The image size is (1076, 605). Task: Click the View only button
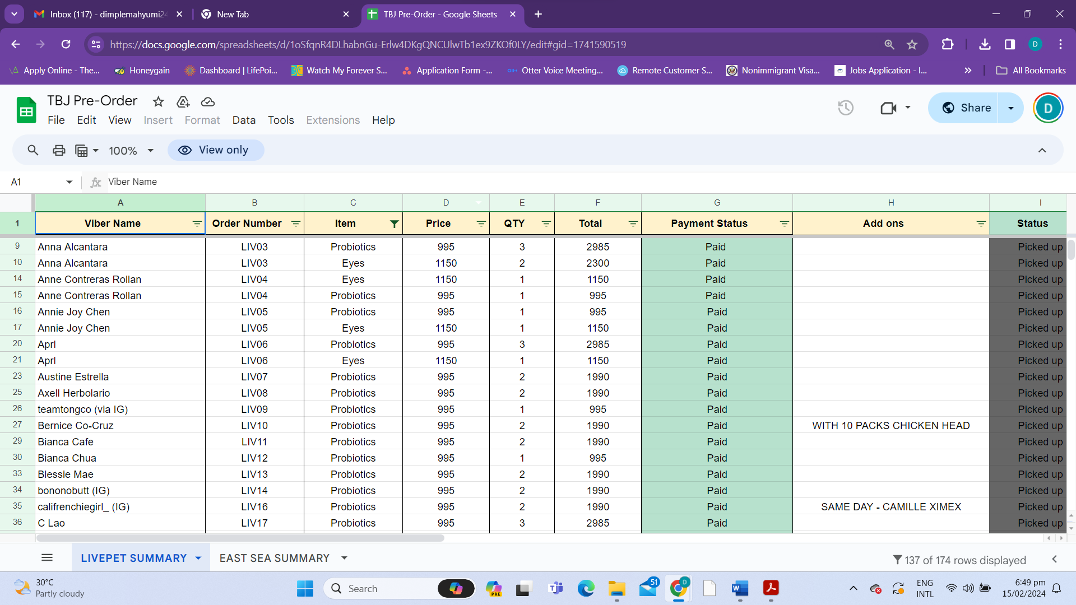[x=216, y=150]
